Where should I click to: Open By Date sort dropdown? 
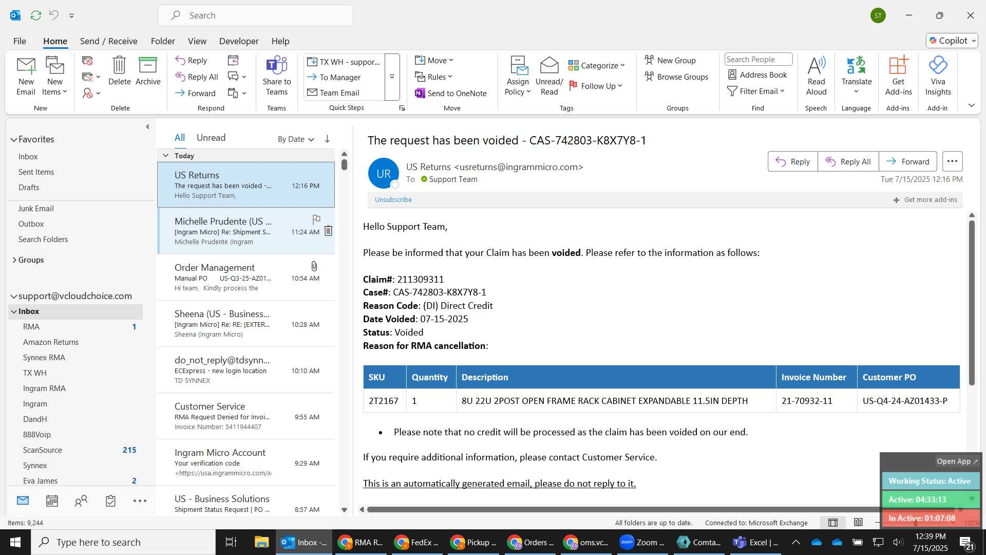tap(296, 139)
